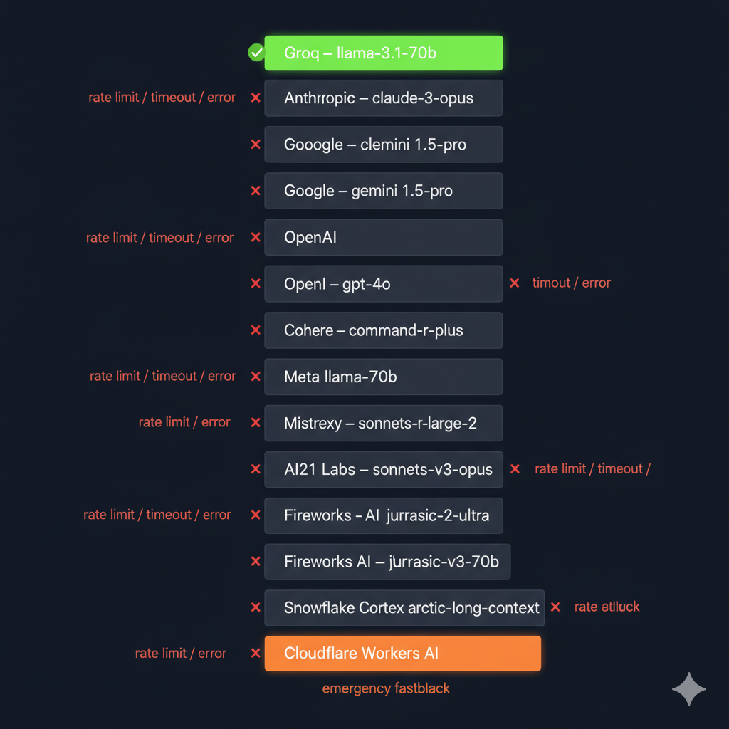Select the Gooogle clemini 1.5-pro entry

383,145
